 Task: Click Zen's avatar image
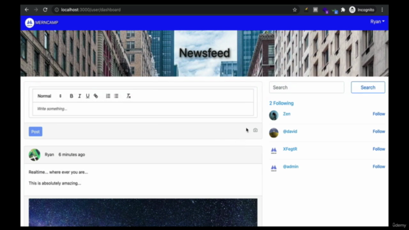point(274,115)
